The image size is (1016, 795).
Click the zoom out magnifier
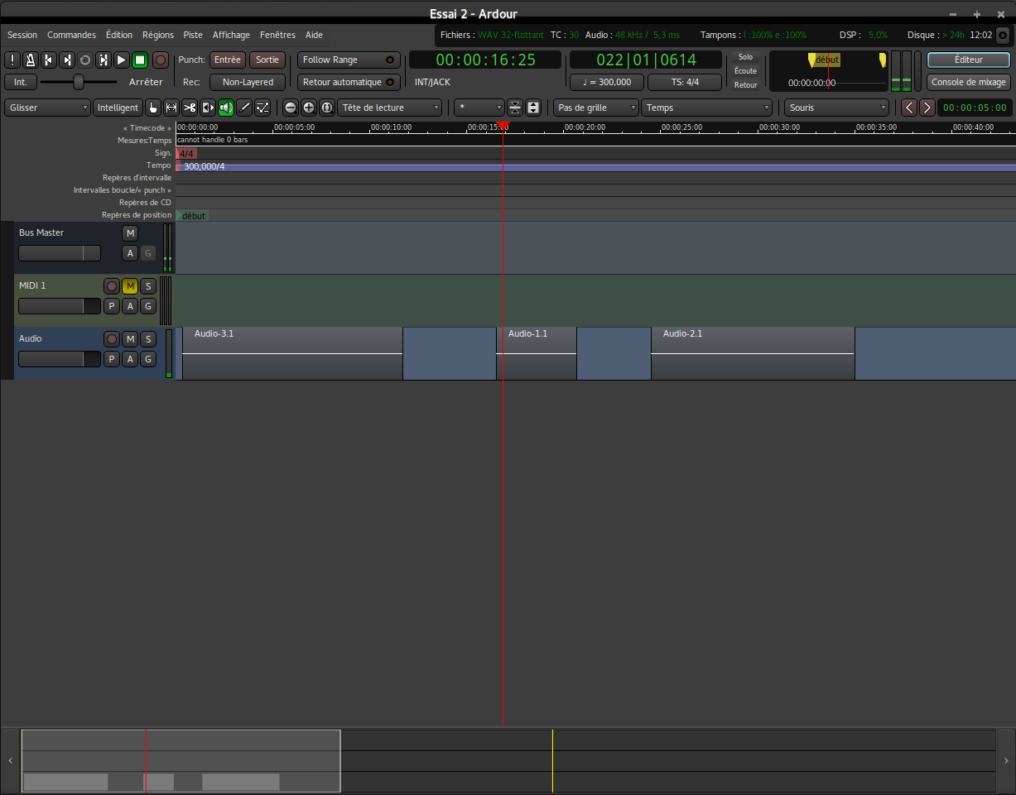(291, 108)
